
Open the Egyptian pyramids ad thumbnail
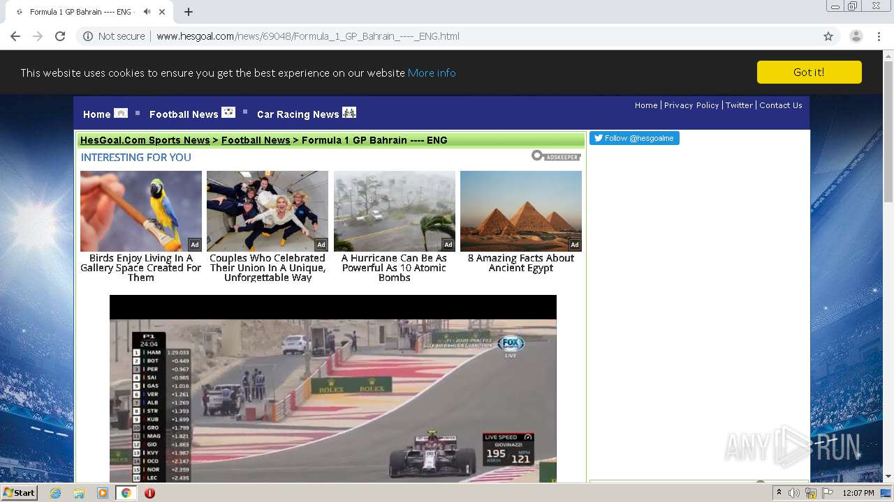pyautogui.click(x=521, y=211)
